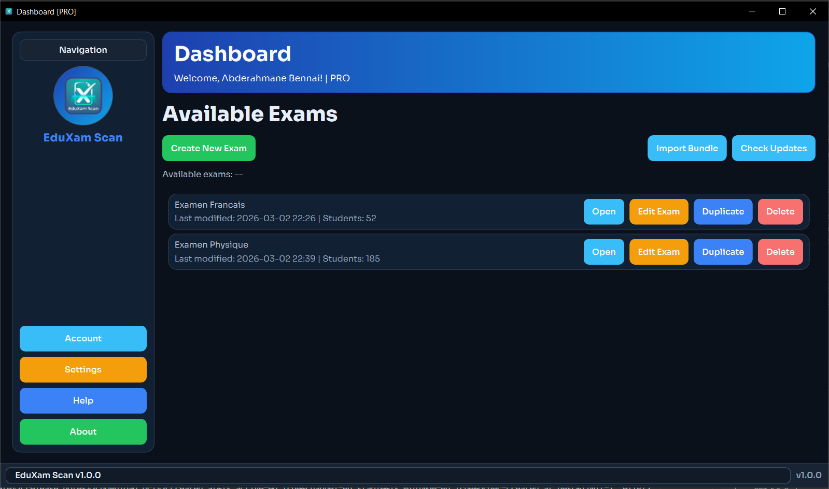
Task: Click the app icon in title bar
Action: 8,11
